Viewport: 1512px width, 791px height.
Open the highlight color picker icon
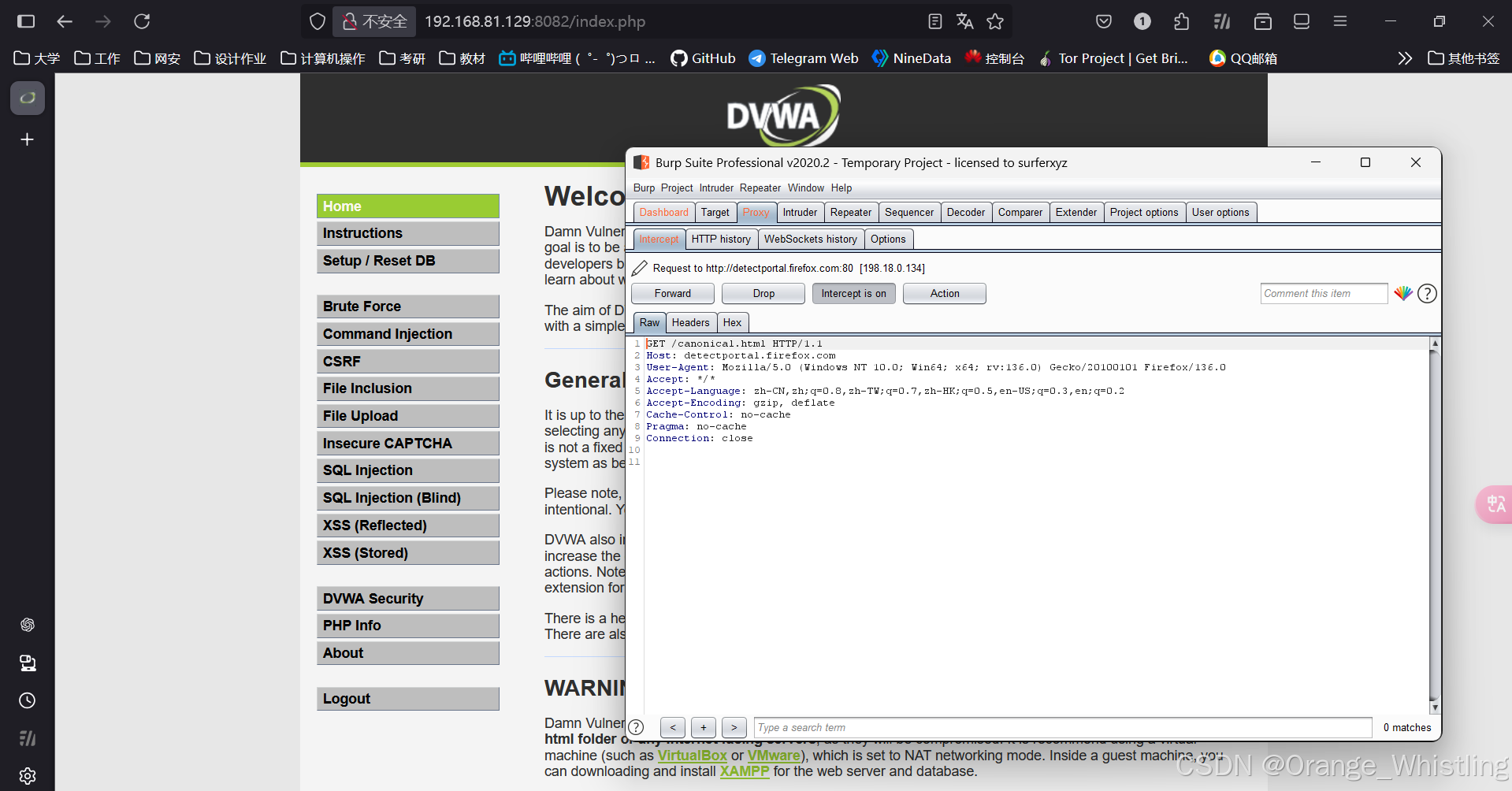[x=1403, y=293]
